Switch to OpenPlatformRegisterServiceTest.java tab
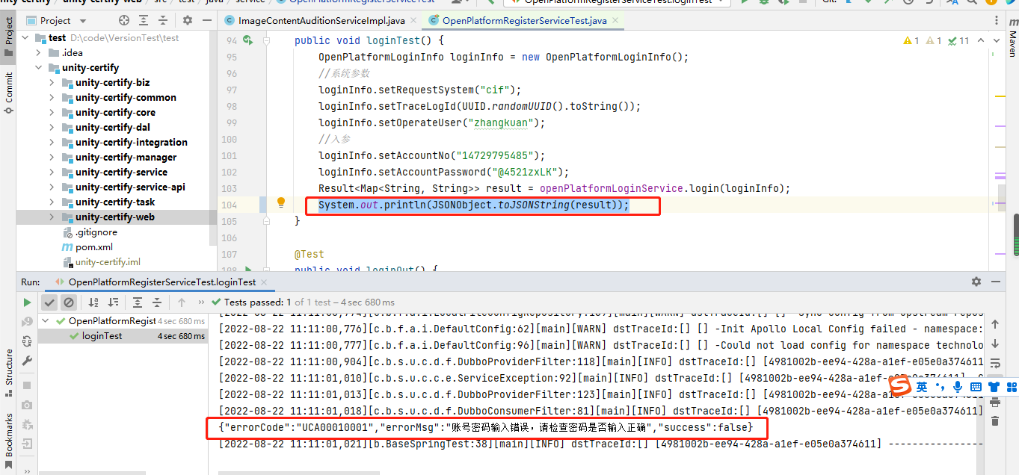This screenshot has width=1019, height=475. [524, 21]
